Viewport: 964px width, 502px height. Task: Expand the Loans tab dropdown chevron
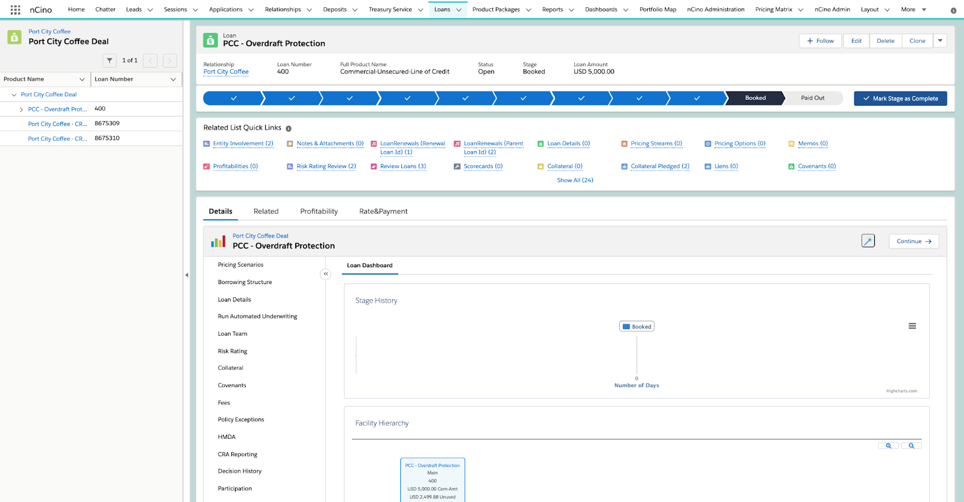pos(459,10)
